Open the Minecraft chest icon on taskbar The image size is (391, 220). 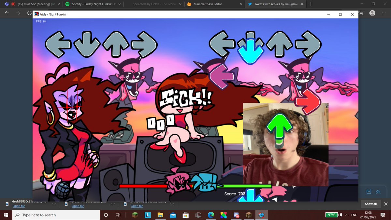pos(249,215)
